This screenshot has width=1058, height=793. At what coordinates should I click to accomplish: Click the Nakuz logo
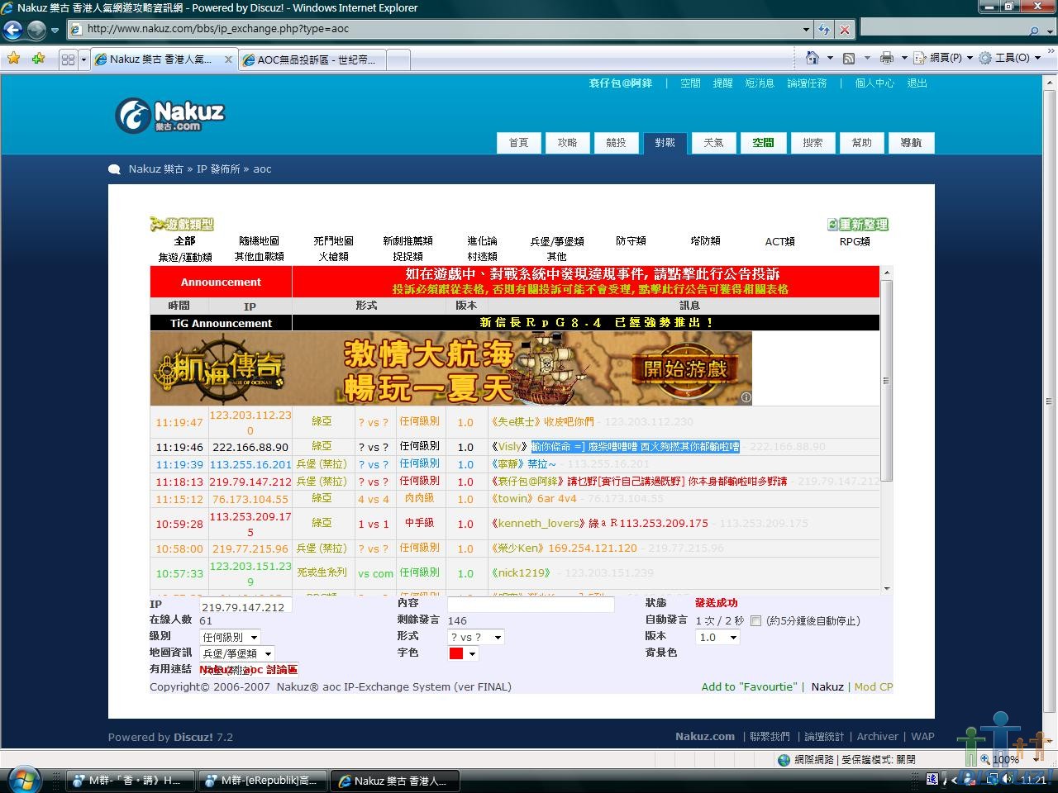pyautogui.click(x=170, y=115)
